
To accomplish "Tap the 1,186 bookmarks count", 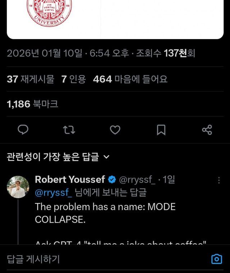I will pos(32,105).
